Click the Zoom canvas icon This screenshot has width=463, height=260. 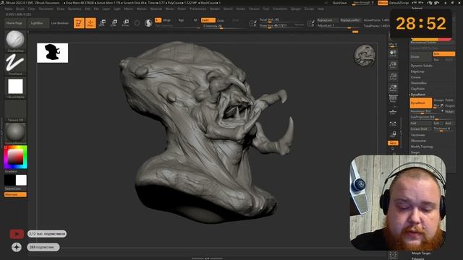(393, 65)
